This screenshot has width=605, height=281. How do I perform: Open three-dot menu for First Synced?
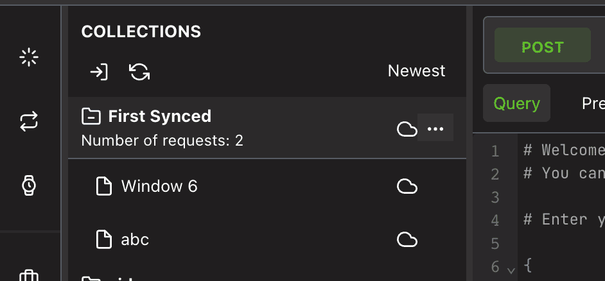coord(435,128)
